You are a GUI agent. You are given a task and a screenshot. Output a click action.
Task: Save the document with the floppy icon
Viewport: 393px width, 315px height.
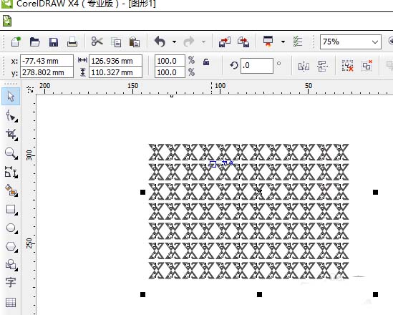coord(54,42)
